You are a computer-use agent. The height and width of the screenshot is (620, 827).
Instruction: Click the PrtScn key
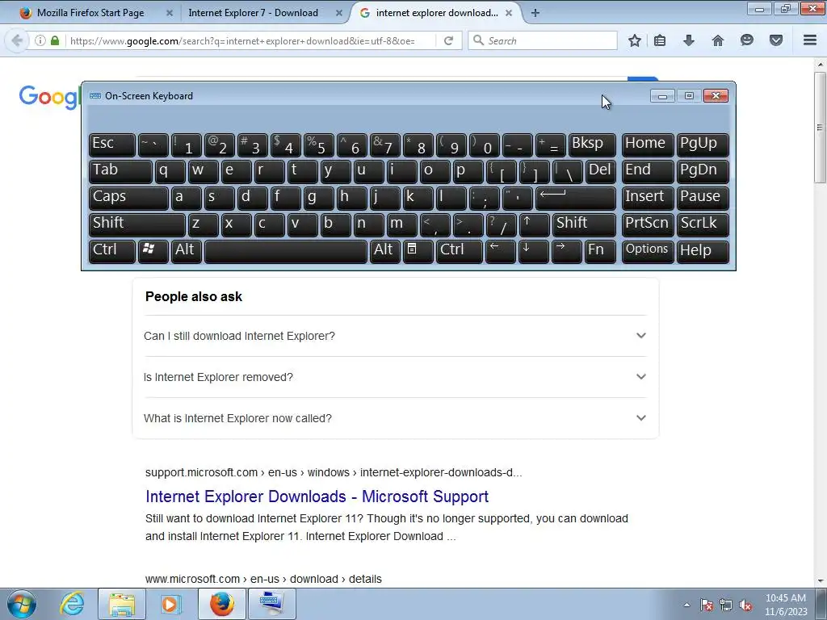point(647,224)
